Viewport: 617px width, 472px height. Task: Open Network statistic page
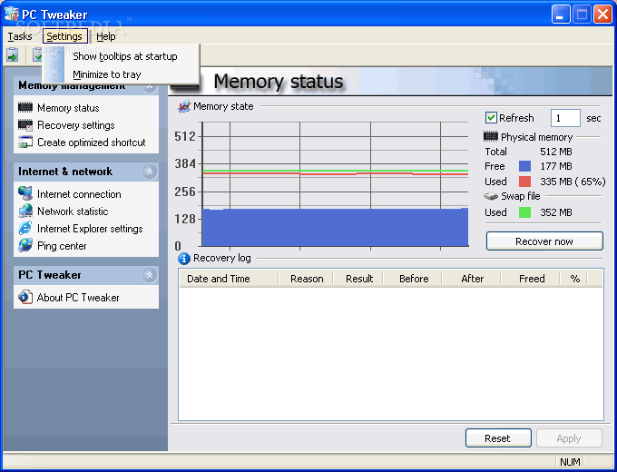tap(73, 211)
